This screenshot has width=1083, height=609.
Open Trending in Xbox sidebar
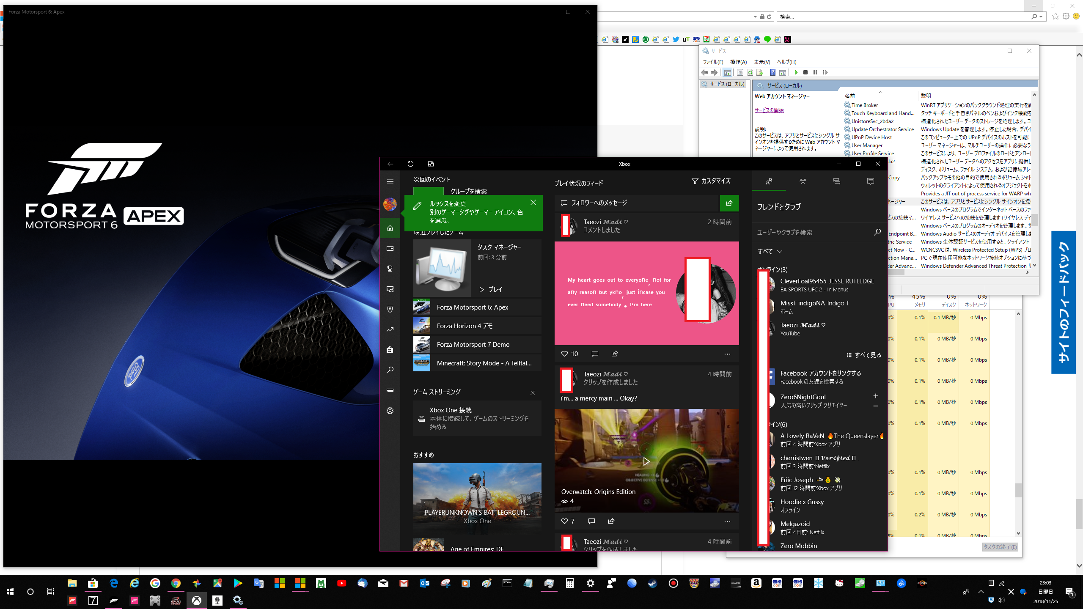click(x=390, y=329)
